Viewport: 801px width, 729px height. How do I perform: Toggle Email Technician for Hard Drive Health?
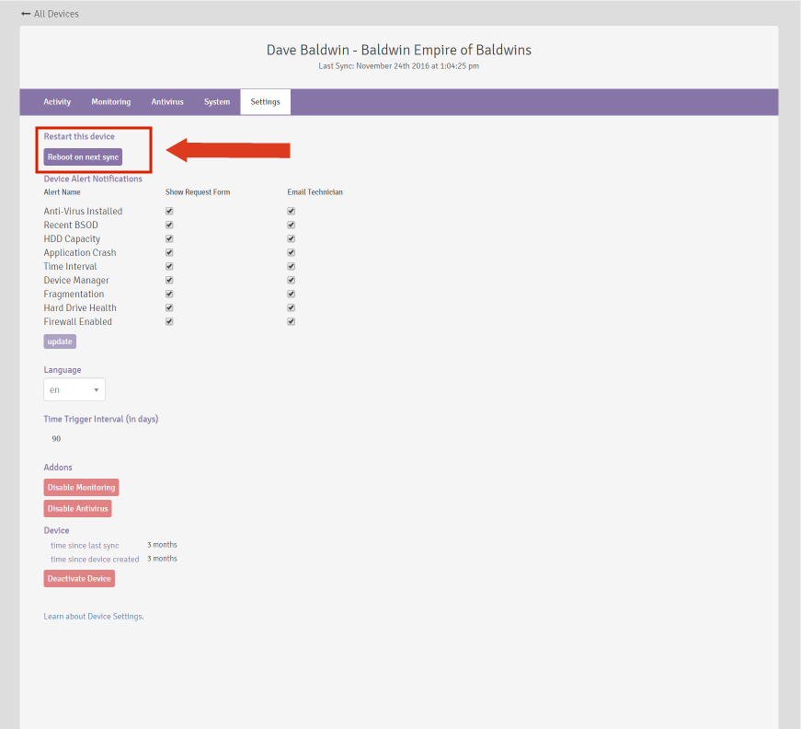tap(292, 307)
